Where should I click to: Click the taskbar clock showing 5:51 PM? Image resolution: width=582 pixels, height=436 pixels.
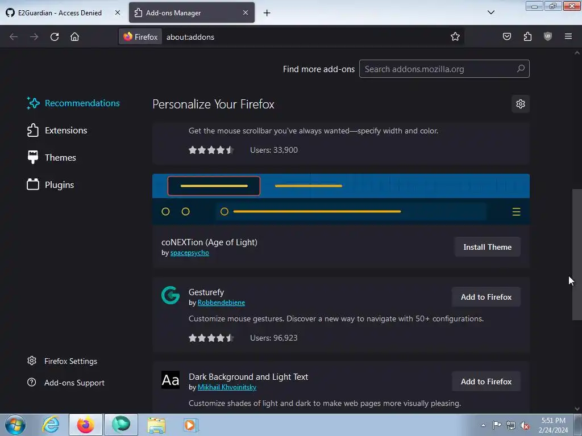point(553,425)
